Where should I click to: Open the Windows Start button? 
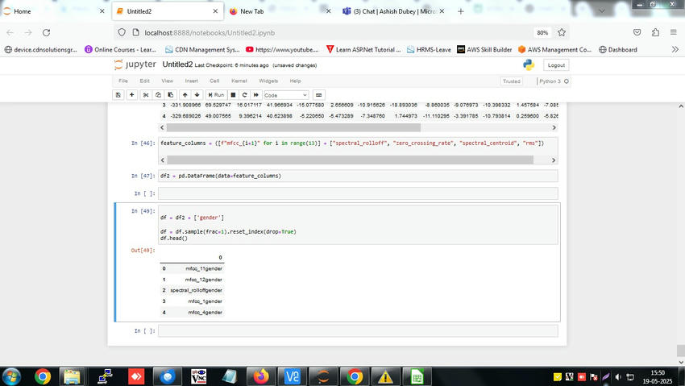tap(11, 376)
